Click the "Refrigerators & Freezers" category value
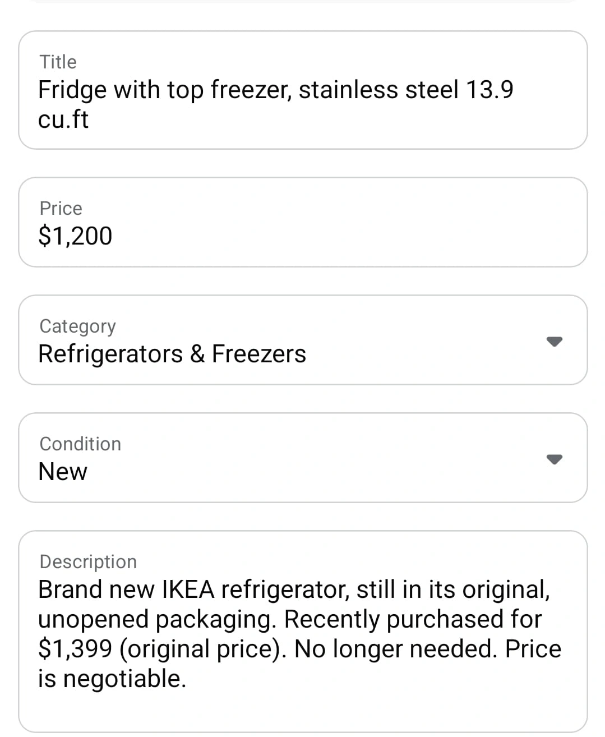Image resolution: width=605 pixels, height=737 pixels. coord(172,354)
